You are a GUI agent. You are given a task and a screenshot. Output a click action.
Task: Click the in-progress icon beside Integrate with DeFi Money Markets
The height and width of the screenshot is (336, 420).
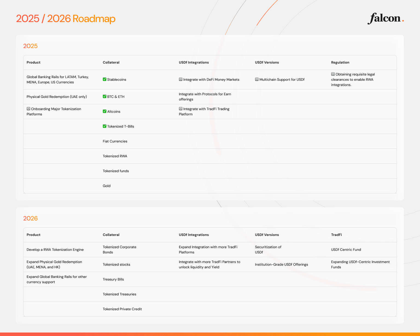pos(181,79)
